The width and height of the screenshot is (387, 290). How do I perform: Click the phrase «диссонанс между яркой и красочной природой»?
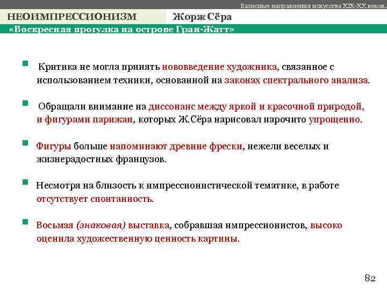coord(255,106)
